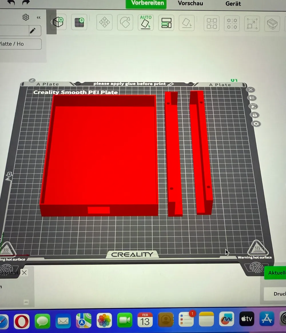Add a model with the cube plus icon

tap(58, 22)
